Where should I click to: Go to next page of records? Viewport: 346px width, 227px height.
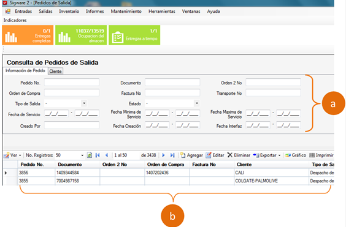click(x=164, y=155)
